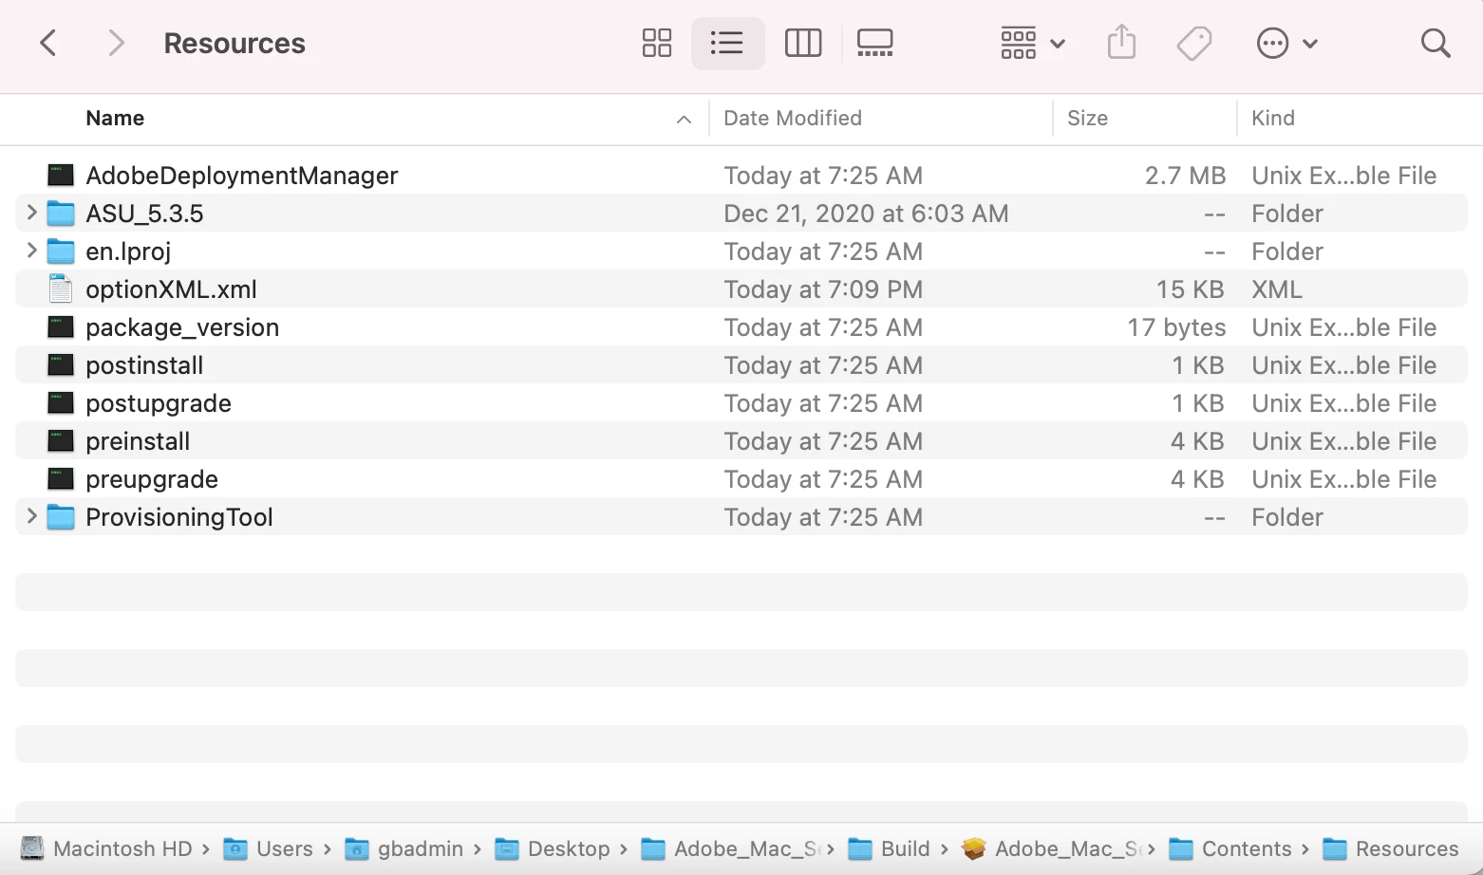Expand the ProvisioningTool folder
1483x875 pixels.
pyautogui.click(x=31, y=516)
